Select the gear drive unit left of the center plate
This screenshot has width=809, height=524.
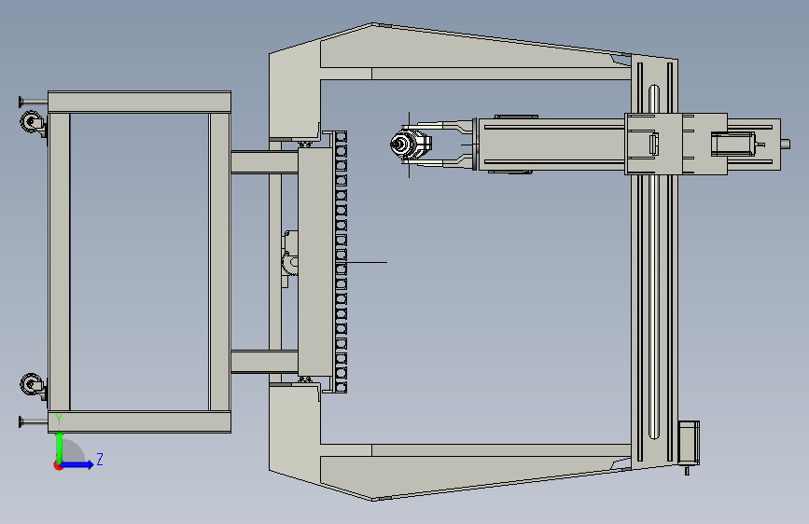click(290, 258)
